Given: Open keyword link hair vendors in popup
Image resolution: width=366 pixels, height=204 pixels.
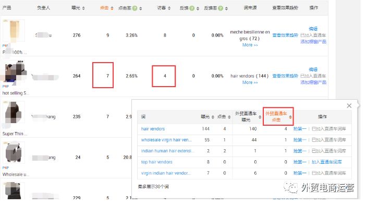Looking at the screenshot, I should click(153, 129).
